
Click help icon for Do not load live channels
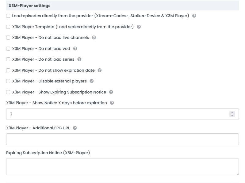94,38
